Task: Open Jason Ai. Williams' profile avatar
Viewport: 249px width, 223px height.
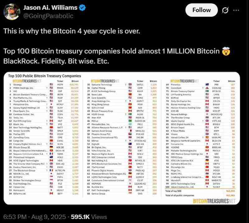Action: [x=12, y=12]
